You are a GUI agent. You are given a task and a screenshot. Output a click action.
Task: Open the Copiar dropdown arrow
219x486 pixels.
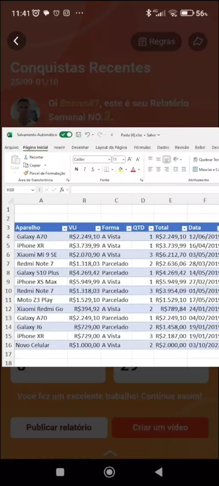click(45, 165)
